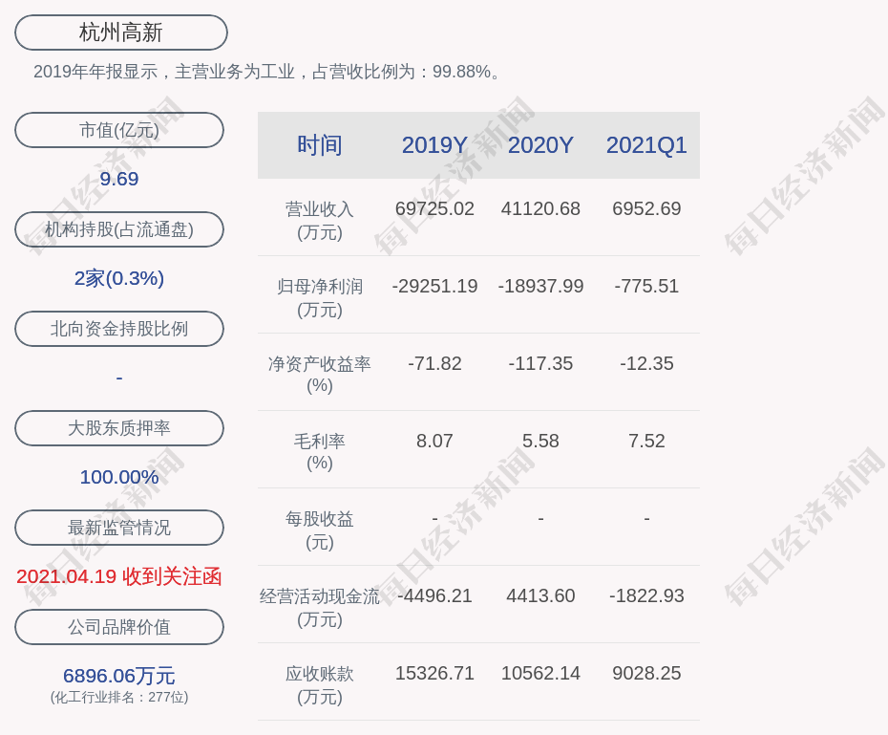This screenshot has width=888, height=735.
Task: Select the 2019年年报显示 summary sentence
Action: (267, 72)
